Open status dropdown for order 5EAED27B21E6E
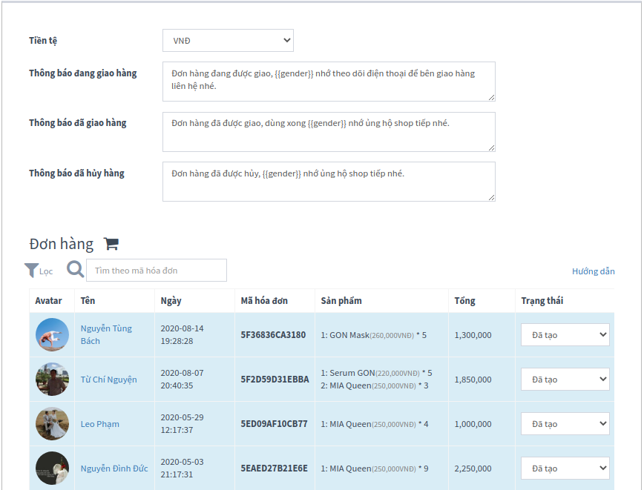This screenshot has width=644, height=490. click(565, 469)
